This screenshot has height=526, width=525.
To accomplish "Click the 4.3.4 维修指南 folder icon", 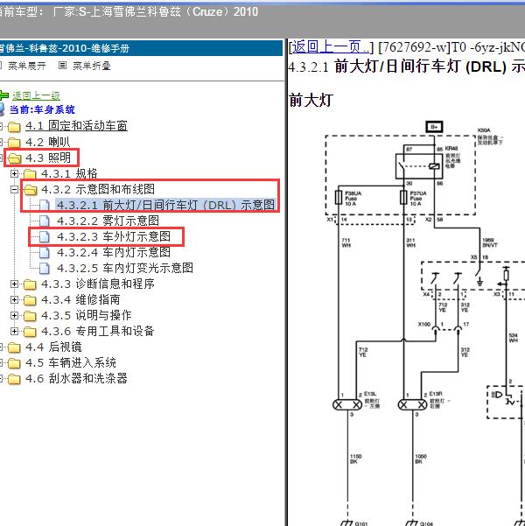I will click(x=30, y=300).
